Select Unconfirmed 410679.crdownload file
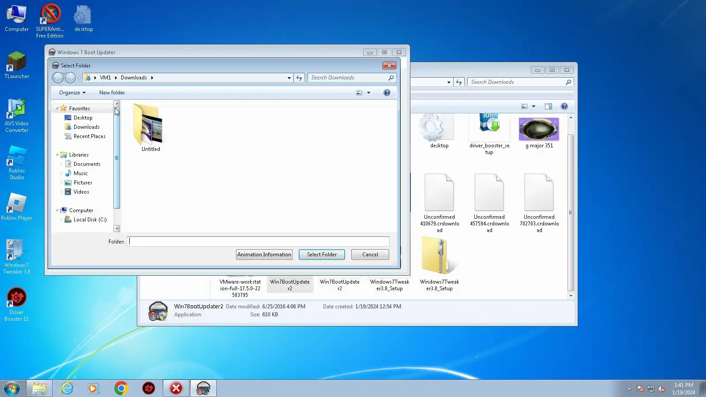Viewport: 706px width, 397px height. pyautogui.click(x=439, y=203)
